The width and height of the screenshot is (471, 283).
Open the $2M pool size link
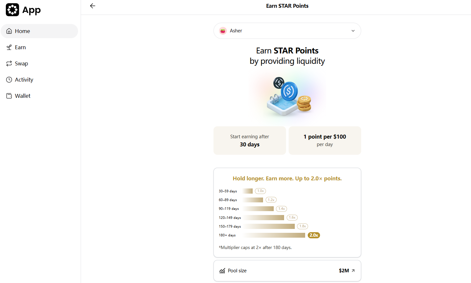(x=344, y=270)
